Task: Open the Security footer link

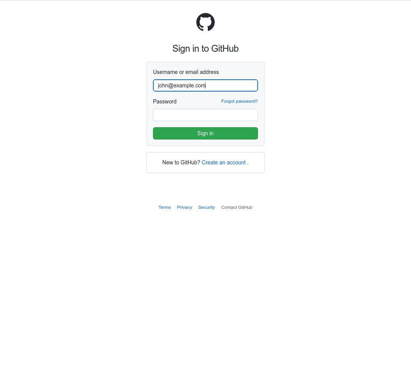Action: pyautogui.click(x=207, y=207)
